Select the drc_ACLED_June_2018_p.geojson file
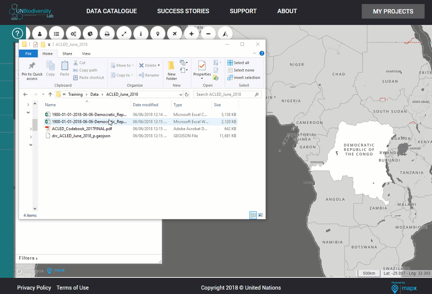The height and width of the screenshot is (294, 432). [81, 136]
